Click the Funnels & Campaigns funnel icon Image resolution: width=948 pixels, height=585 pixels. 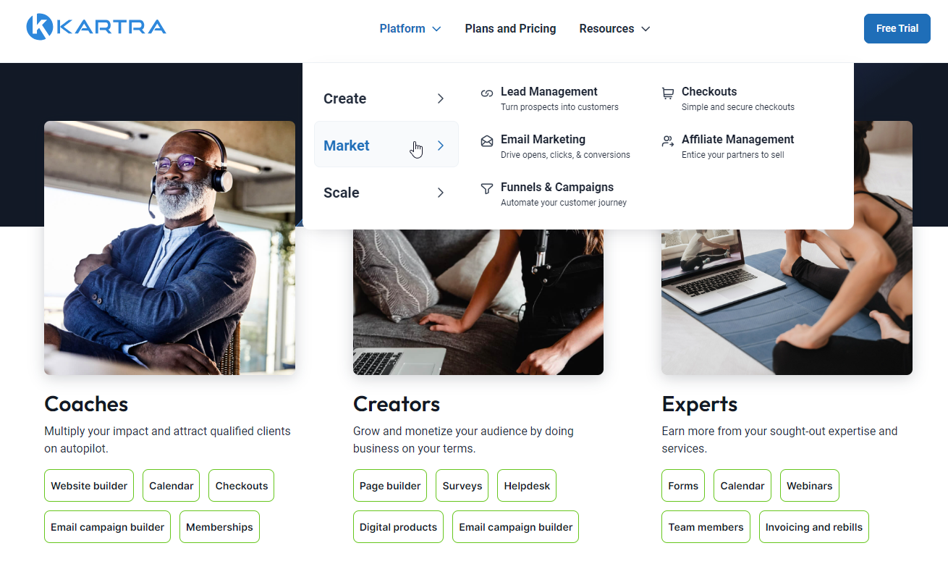(x=487, y=189)
